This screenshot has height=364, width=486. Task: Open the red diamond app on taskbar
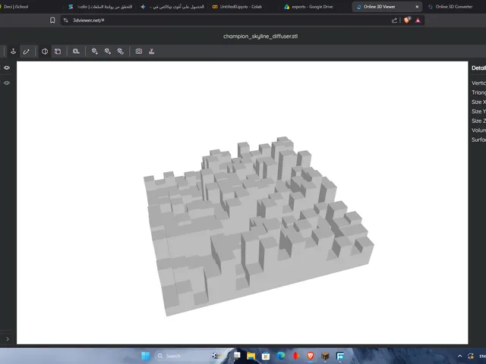point(295,356)
